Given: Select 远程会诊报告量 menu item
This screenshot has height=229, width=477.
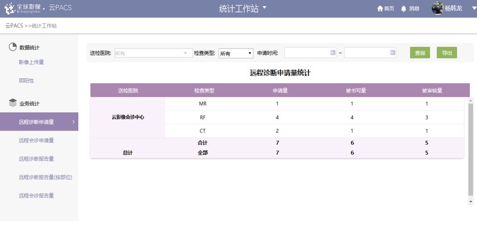Looking at the screenshot, I should [36, 195].
